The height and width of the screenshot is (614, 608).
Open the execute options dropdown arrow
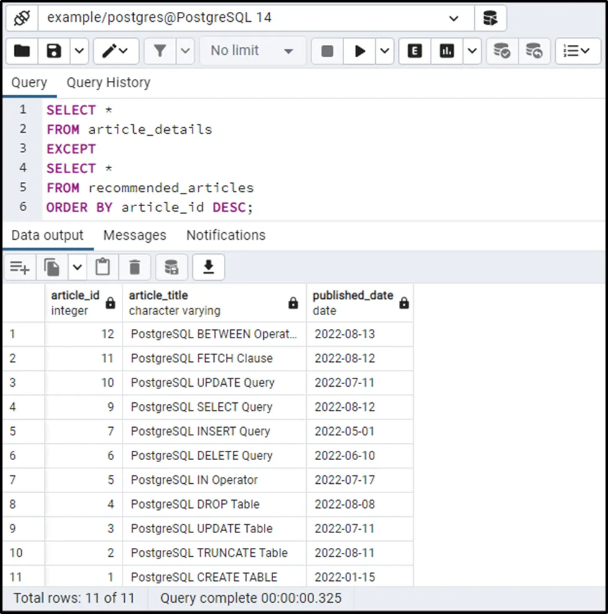point(385,51)
